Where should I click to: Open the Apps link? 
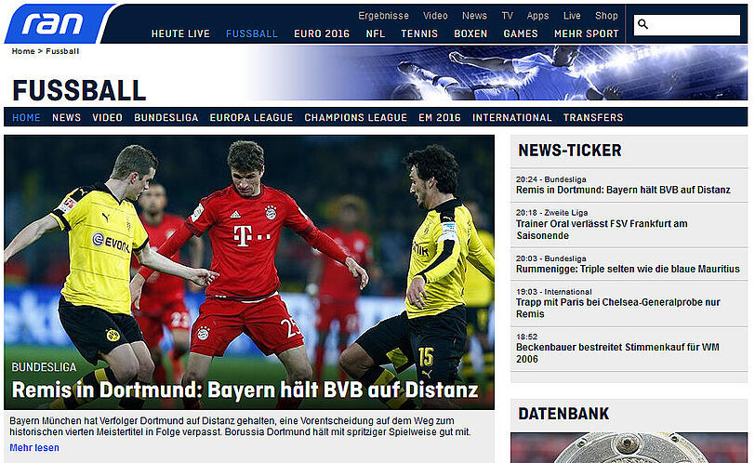click(537, 16)
